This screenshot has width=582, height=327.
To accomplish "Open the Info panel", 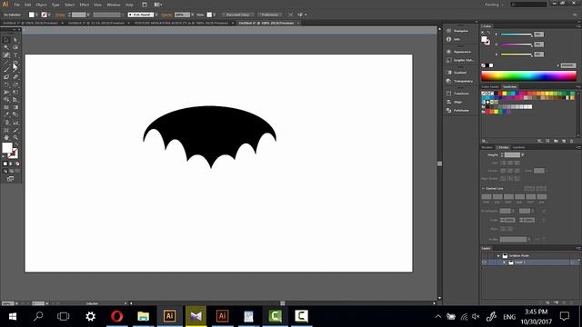I will [454, 39].
